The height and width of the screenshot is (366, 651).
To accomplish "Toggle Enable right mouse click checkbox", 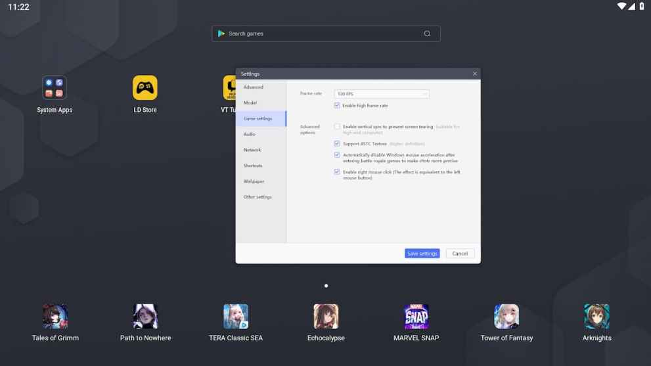I will pyautogui.click(x=337, y=172).
